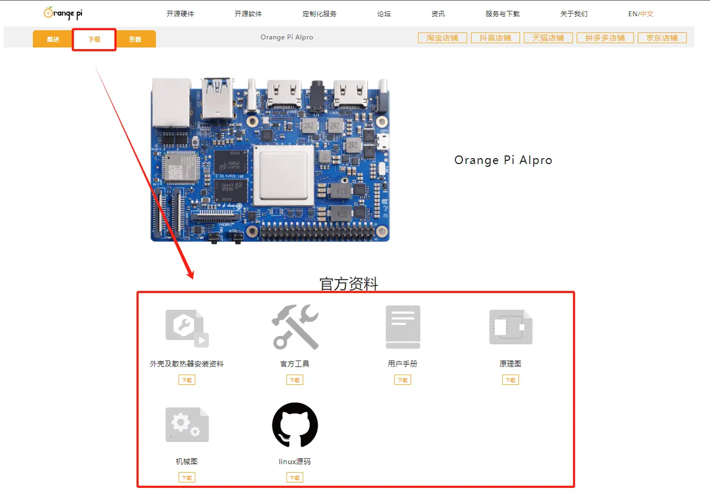Open the 机械图 gears icon
This screenshot has height=503, width=710.
click(x=187, y=425)
